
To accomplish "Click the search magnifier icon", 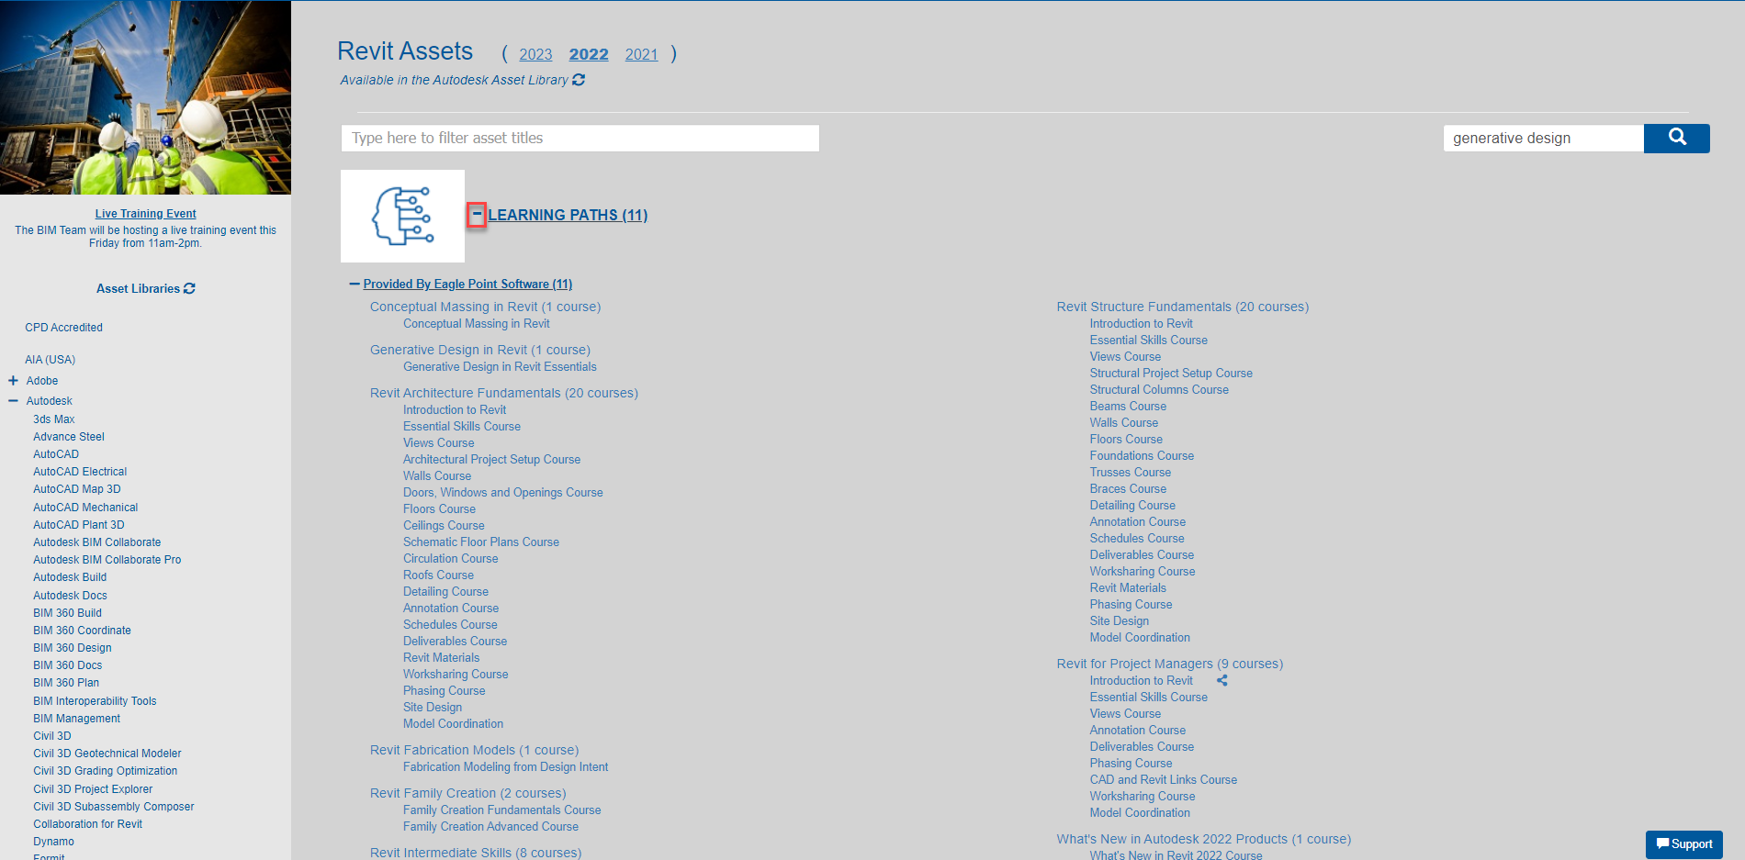I will tap(1676, 138).
